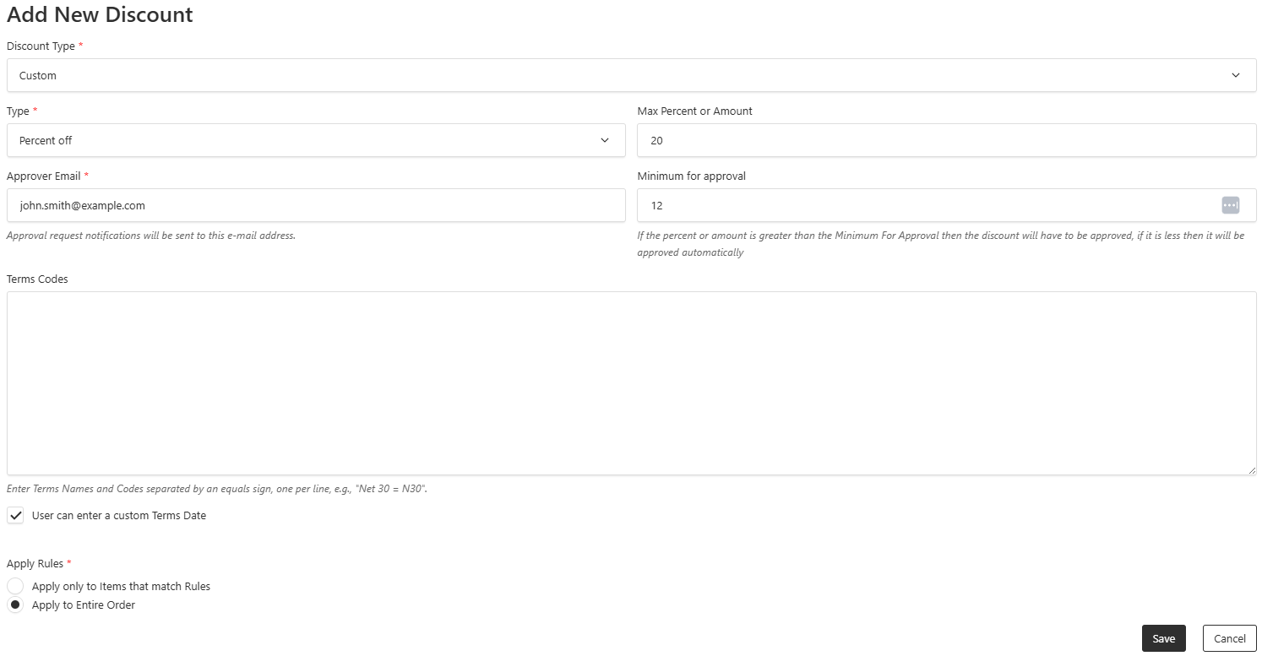Cancel adding the discount
Screen dimensions: 1262x656
tap(1229, 638)
